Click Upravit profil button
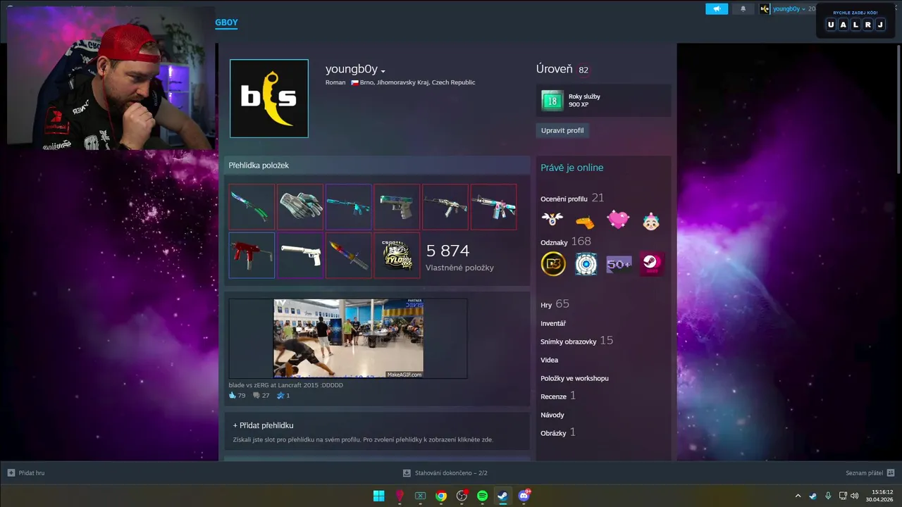Screen dimensions: 902x507 click(x=562, y=130)
